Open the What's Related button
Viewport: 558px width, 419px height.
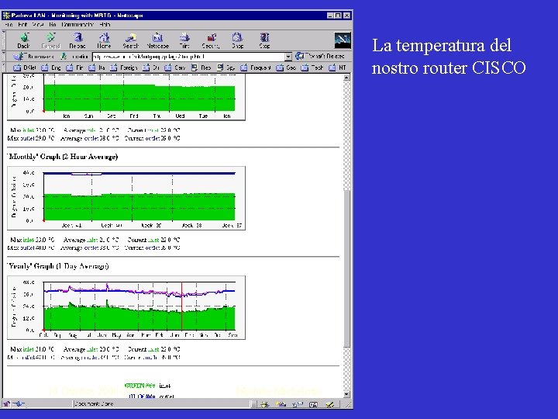pyautogui.click(x=319, y=57)
